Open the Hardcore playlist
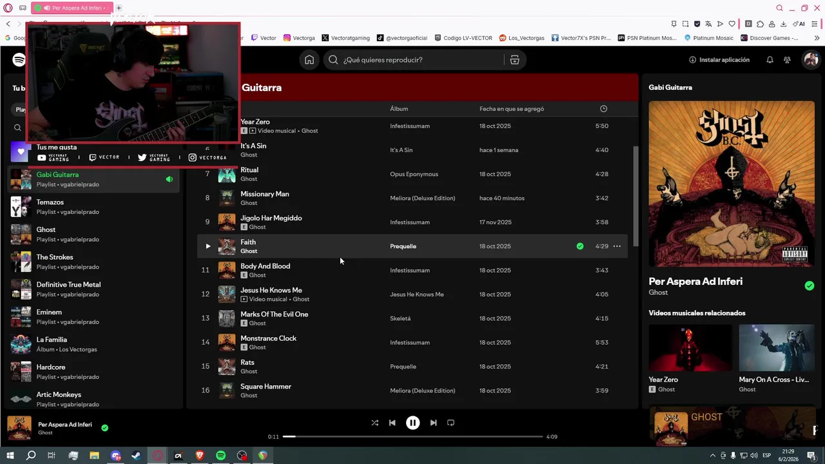Viewport: 825px width, 464px height. tap(94, 372)
